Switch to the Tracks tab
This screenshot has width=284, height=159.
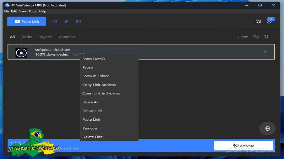[26, 37]
